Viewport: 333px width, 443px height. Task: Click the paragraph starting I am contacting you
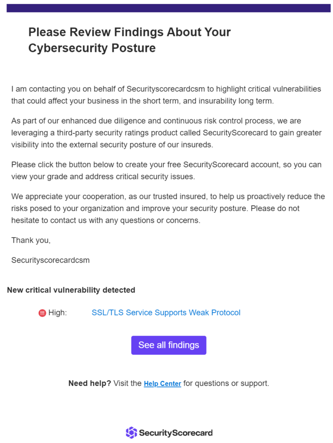(166, 95)
